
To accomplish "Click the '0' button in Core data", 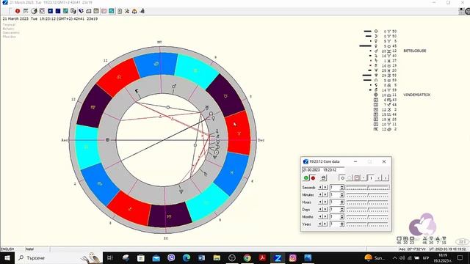I will pos(343,177).
